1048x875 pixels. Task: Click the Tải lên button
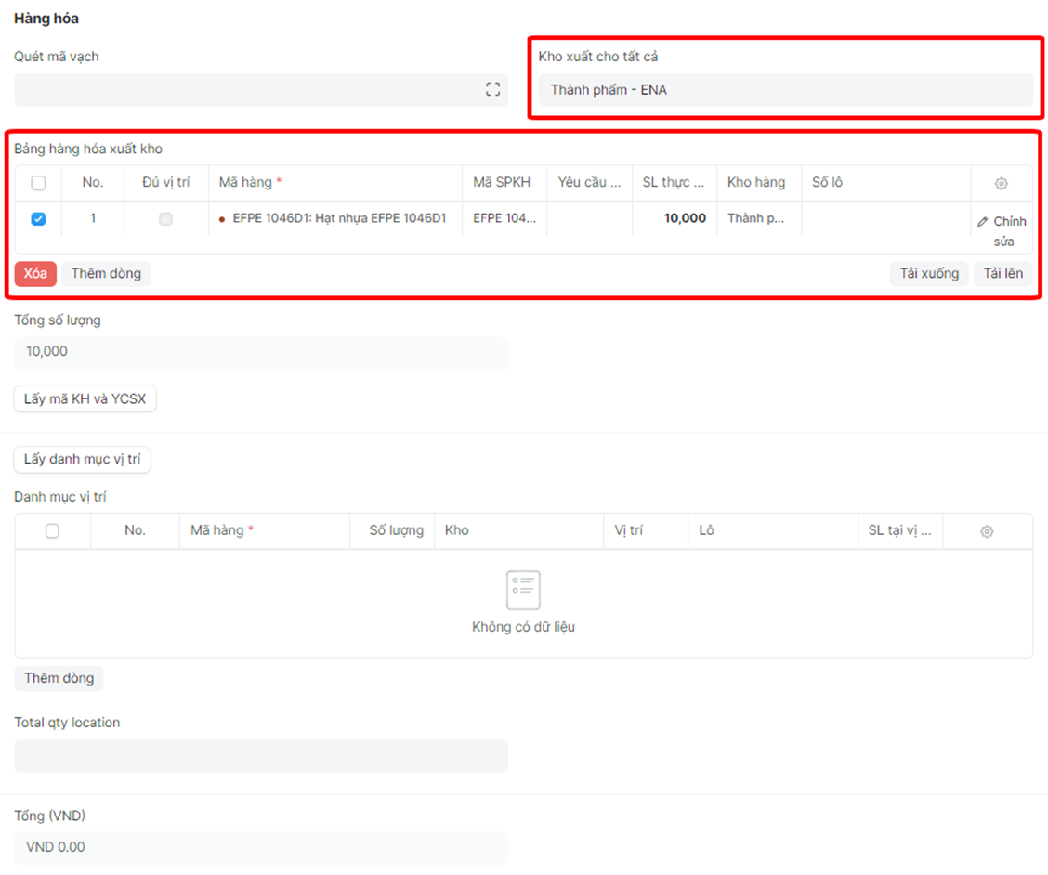coord(1003,274)
